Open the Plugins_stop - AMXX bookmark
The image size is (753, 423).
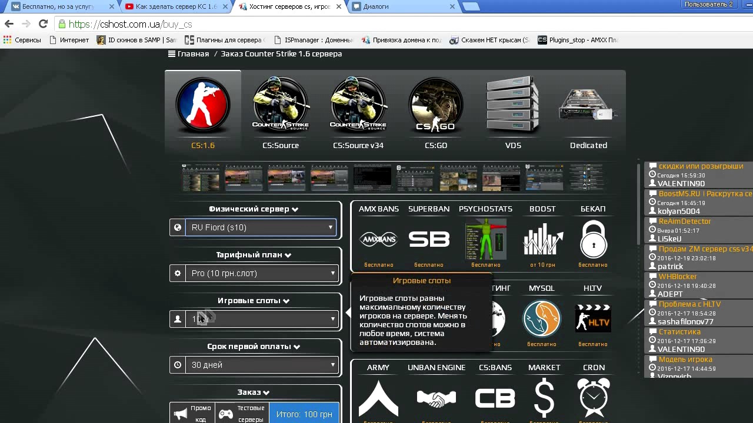pos(578,40)
